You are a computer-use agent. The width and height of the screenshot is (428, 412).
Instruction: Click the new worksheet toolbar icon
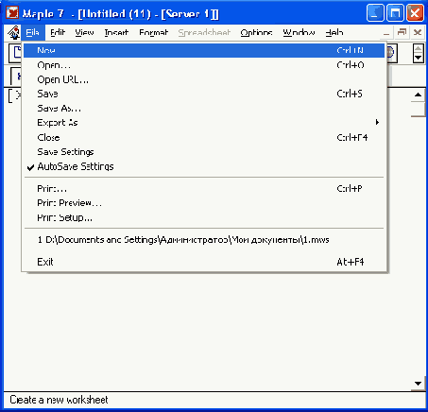(15, 54)
